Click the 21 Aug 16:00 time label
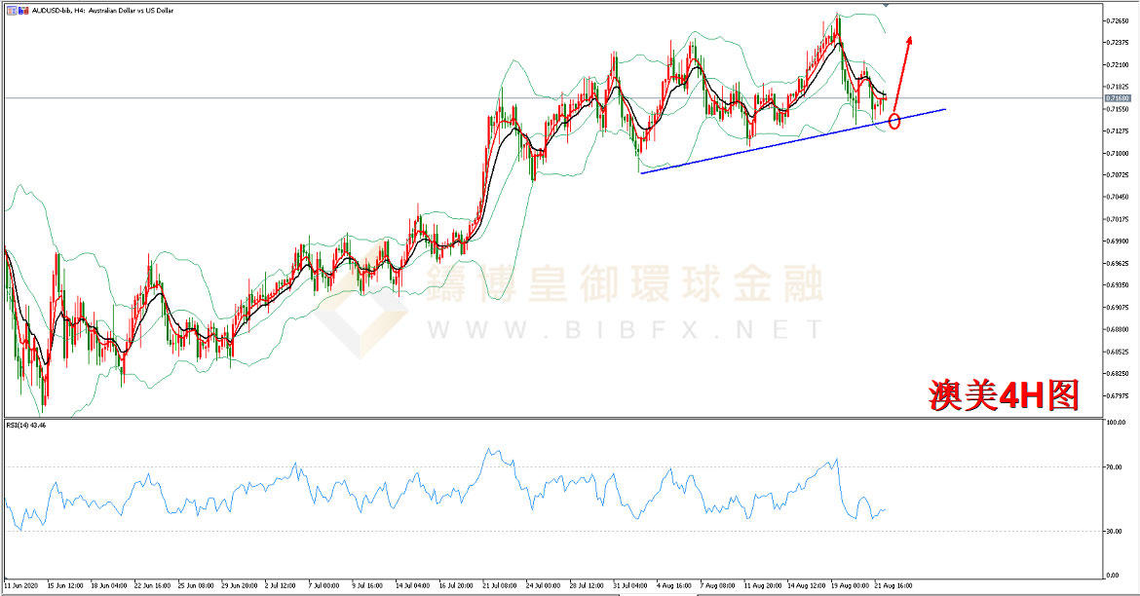This screenshot has width=1140, height=596. [894, 586]
